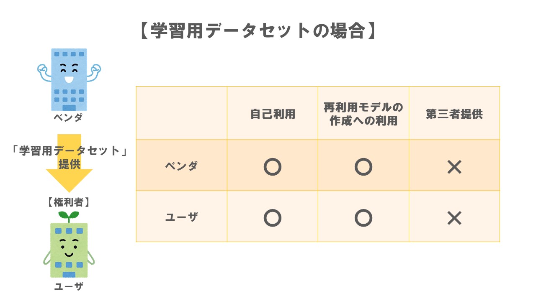Click the cross for ユーザ 第三者提供
This screenshot has width=536, height=301.
454,218
